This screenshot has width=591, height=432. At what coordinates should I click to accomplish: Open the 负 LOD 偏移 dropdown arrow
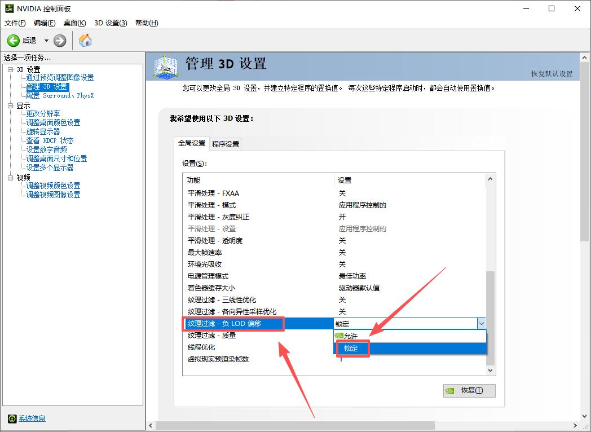pos(482,323)
